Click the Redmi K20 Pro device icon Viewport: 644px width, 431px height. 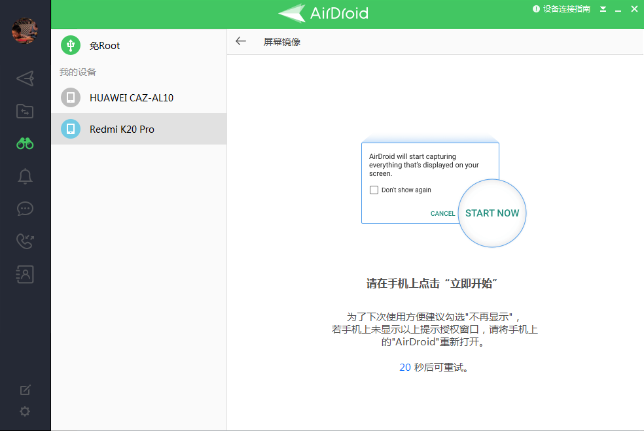pyautogui.click(x=71, y=129)
